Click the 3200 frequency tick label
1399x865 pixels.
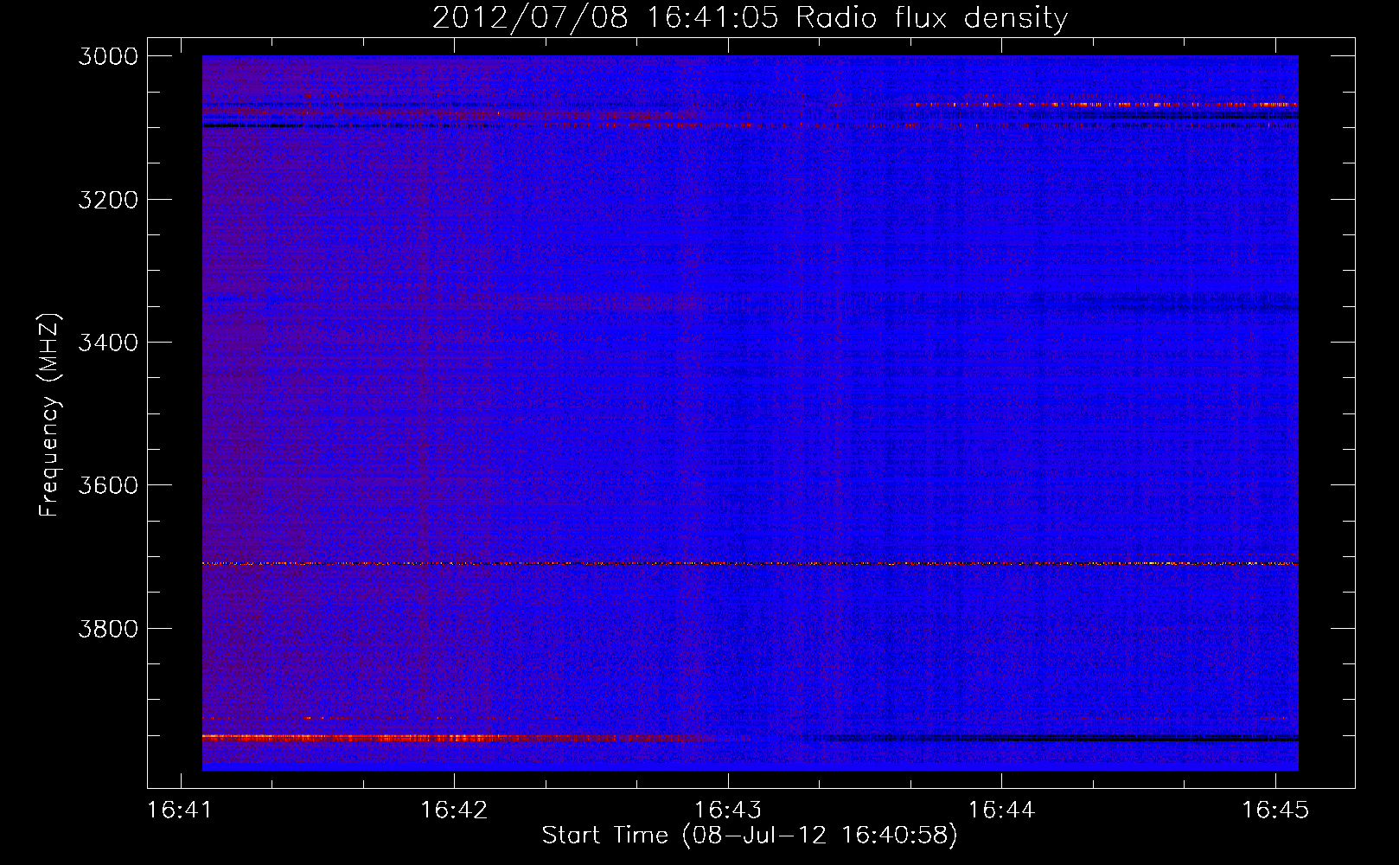[108, 200]
